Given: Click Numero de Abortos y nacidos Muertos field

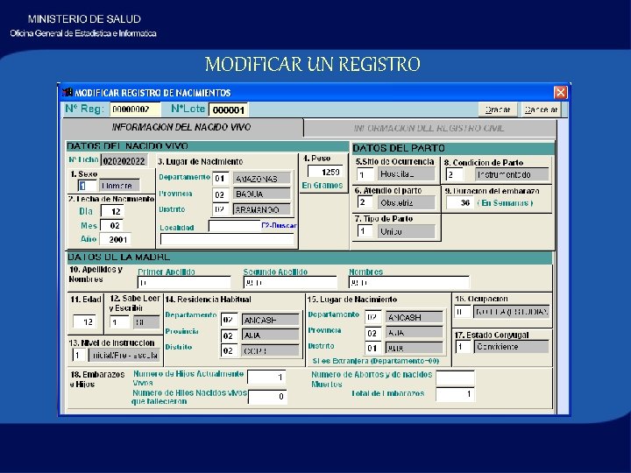Looking at the screenshot, I should [455, 378].
